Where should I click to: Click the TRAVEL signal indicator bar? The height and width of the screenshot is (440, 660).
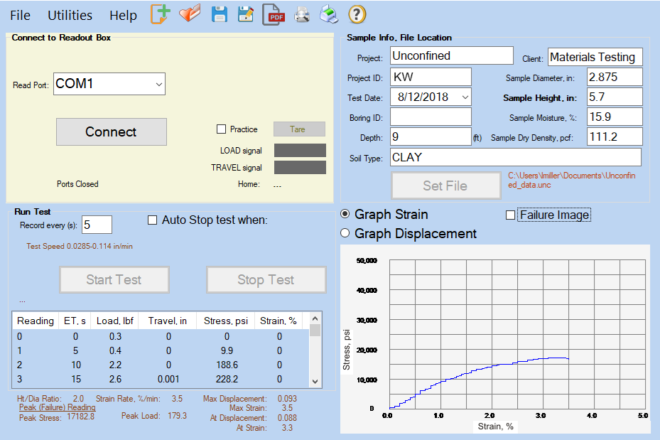tap(300, 167)
